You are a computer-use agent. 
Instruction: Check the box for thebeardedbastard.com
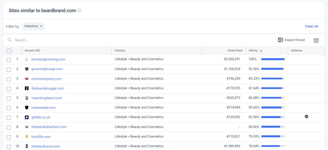tap(8, 127)
